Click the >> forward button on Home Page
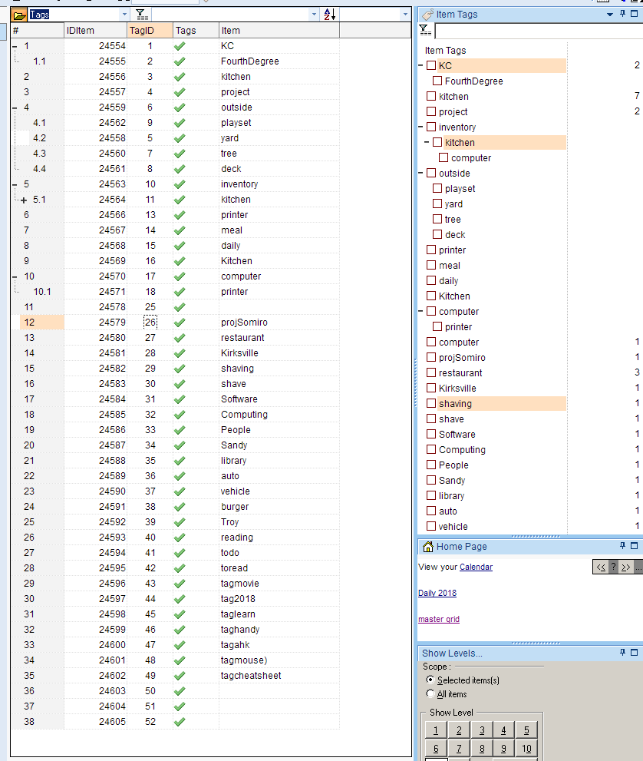643x761 pixels. coord(625,567)
